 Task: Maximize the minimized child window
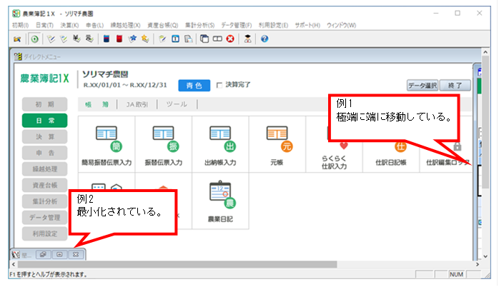(59, 255)
